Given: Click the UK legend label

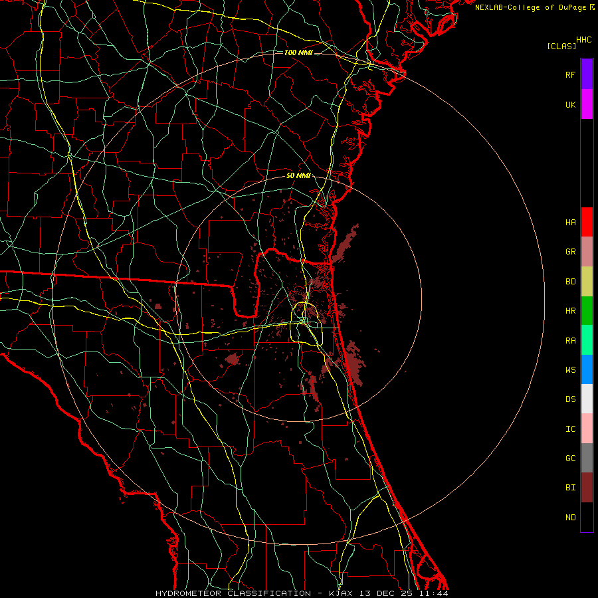Looking at the screenshot, I should pos(570,104).
